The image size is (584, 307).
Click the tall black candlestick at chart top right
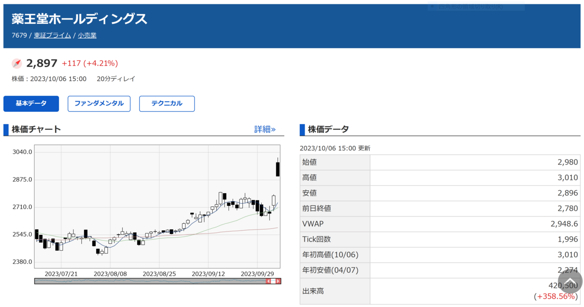277,169
